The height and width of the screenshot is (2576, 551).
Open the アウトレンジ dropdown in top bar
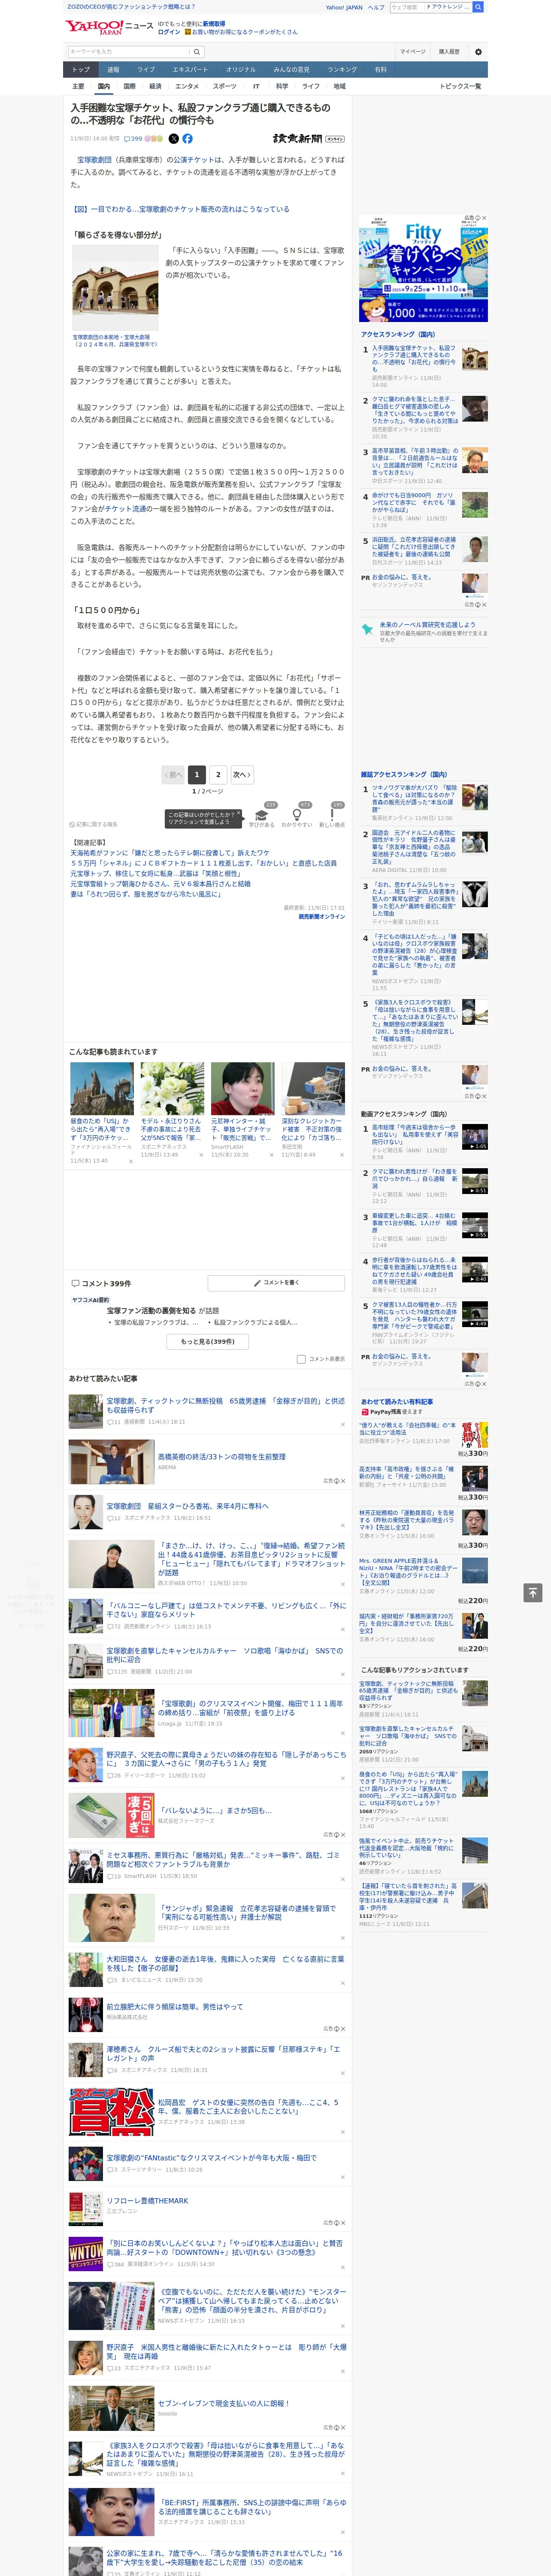click(x=447, y=7)
